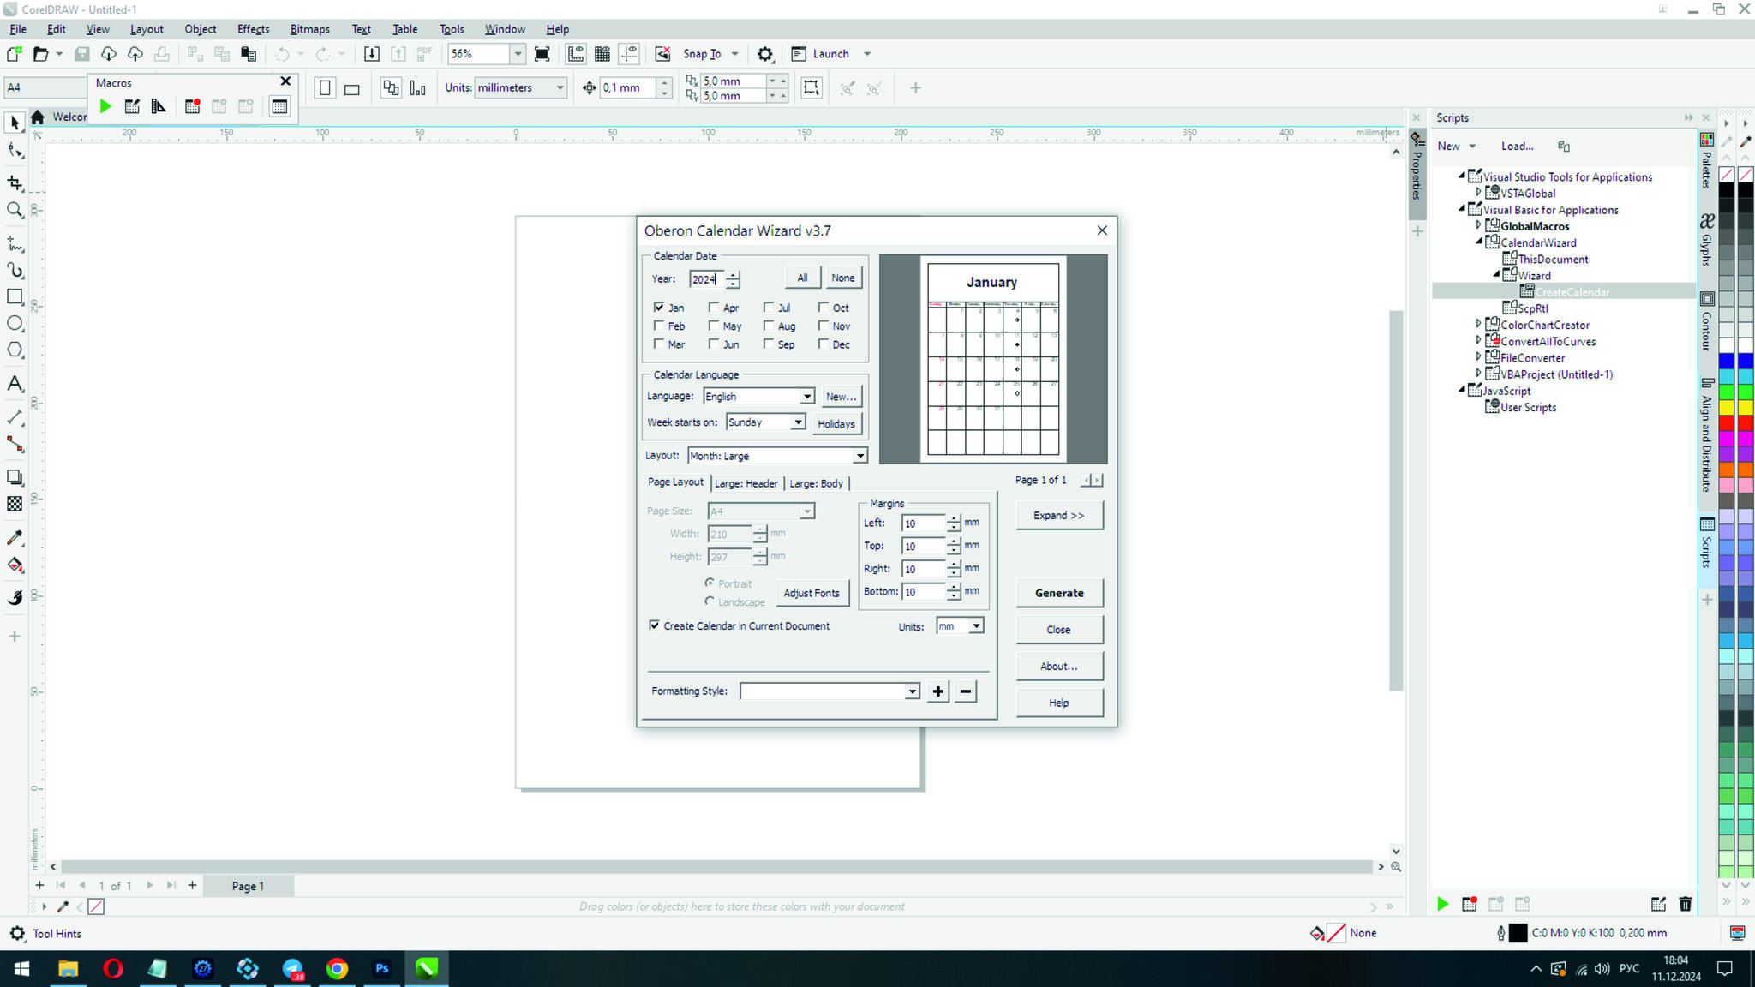The image size is (1755, 987).
Task: Open the Bitmaps menu
Action: click(309, 29)
